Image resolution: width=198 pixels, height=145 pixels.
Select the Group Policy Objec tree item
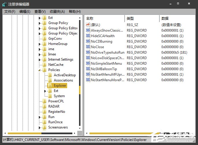[63, 33]
